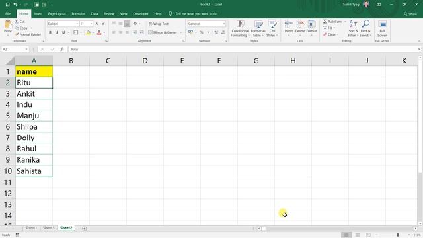Add a new sheet with plus button
The image size is (423, 238).
[84, 229]
